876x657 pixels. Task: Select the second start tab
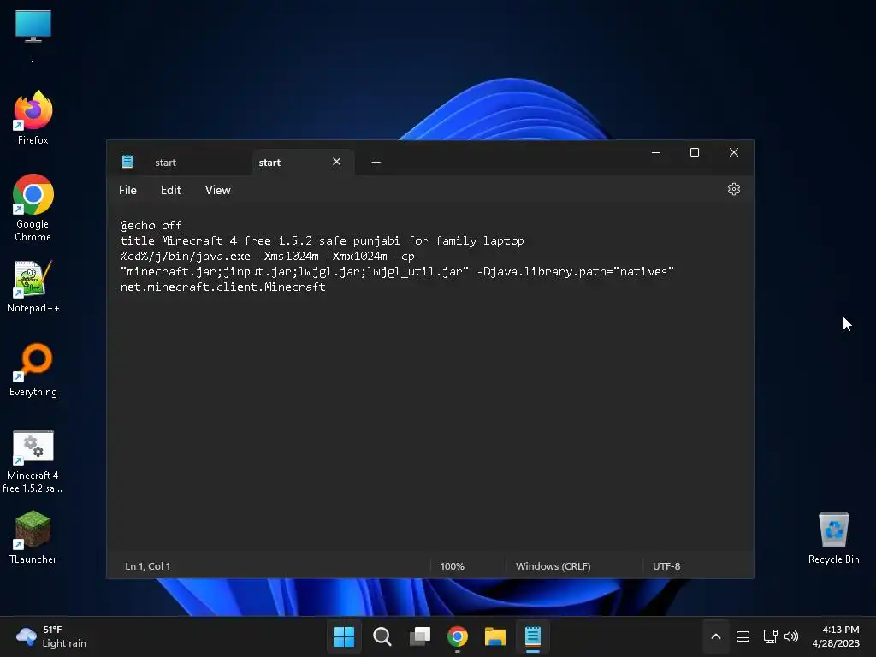269,163
